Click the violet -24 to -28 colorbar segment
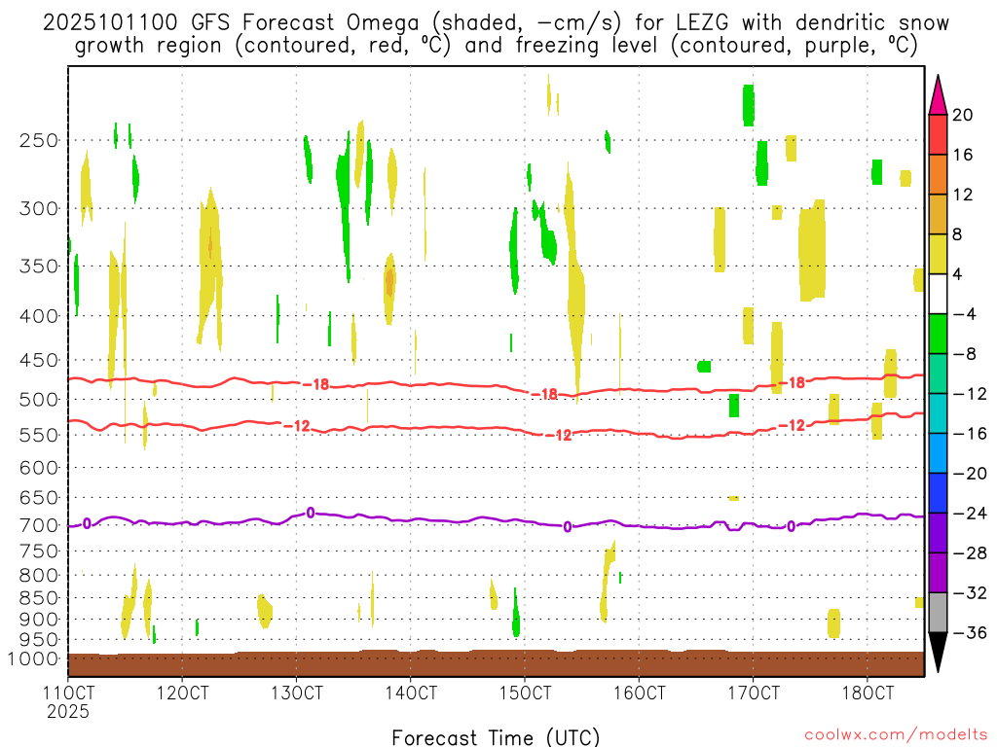997x747 pixels. (938, 533)
